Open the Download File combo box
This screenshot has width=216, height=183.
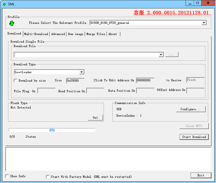(x=161, y=55)
